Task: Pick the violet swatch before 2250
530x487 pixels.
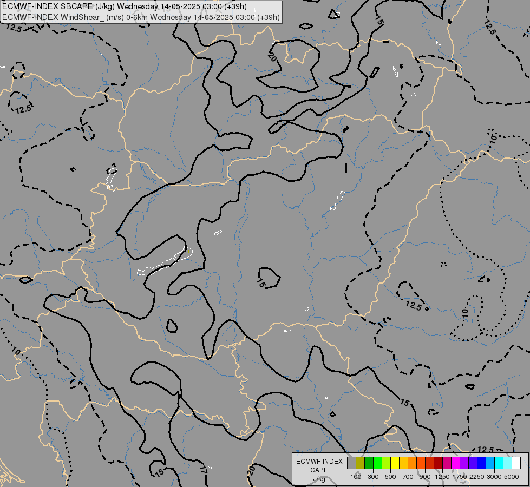Action: [x=473, y=463]
